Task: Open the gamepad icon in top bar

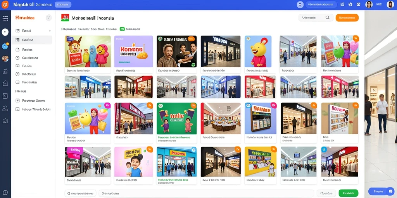Action: point(358,4)
